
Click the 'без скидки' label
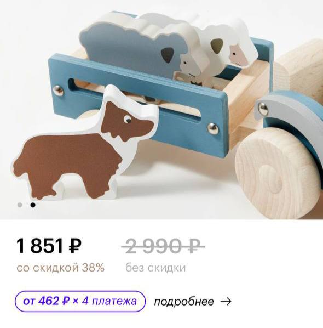coord(155,268)
